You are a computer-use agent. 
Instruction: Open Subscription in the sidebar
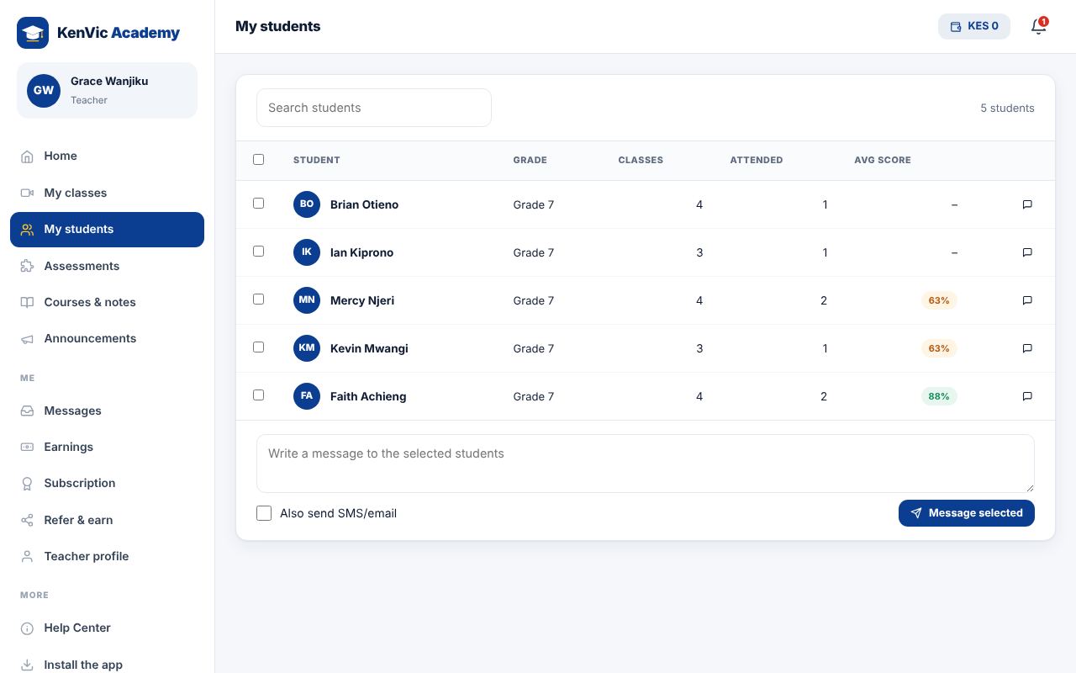click(x=107, y=483)
